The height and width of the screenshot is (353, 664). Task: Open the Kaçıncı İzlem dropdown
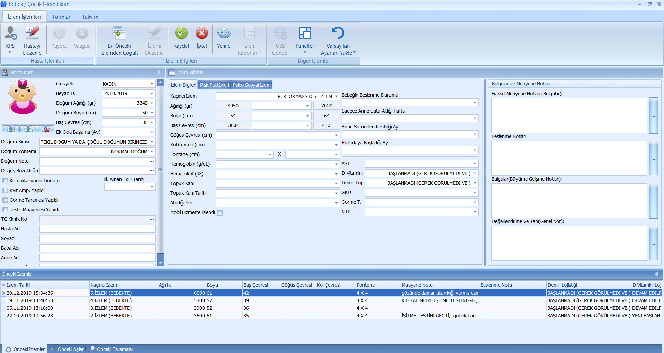(336, 96)
